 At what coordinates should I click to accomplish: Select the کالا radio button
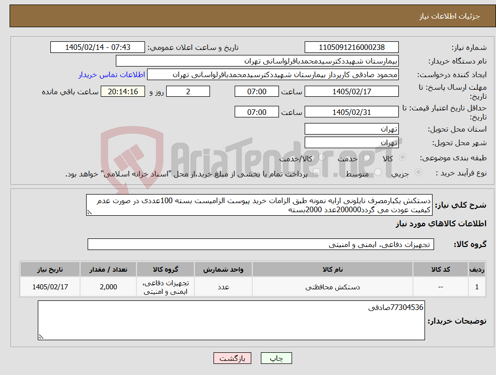403,157
